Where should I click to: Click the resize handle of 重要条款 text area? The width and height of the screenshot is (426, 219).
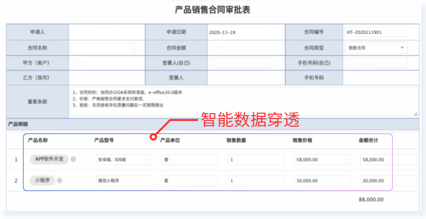416,114
